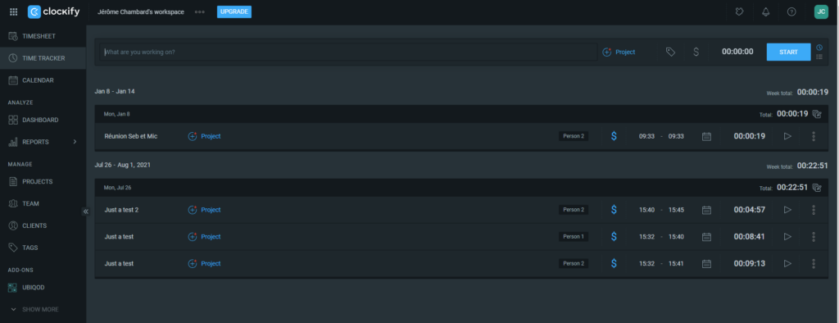This screenshot has width=839, height=323.
Task: Edit start time 09:33 of Réunion entry
Action: [x=646, y=136]
